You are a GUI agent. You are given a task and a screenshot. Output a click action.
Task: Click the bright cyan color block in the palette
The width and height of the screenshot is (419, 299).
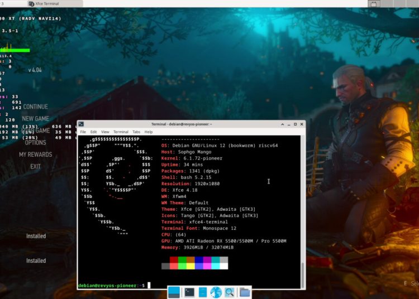pyautogui.click(x=216, y=266)
